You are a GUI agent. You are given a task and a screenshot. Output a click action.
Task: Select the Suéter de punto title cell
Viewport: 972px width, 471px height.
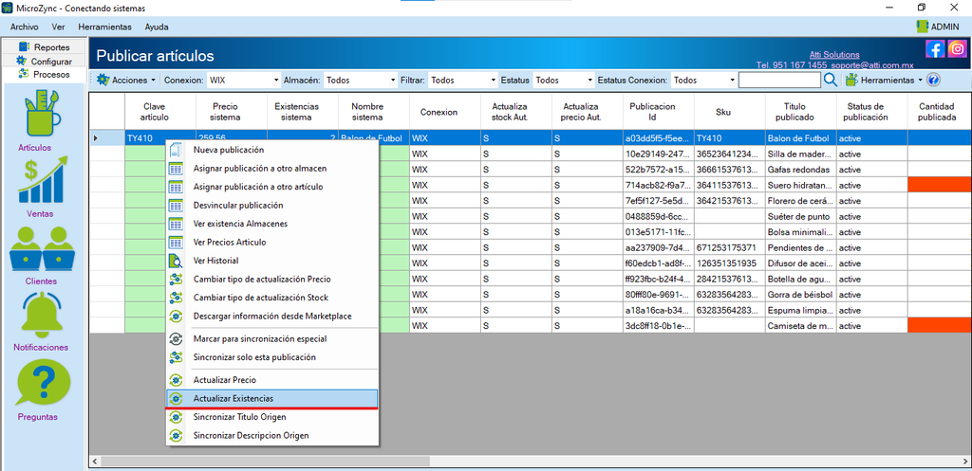801,217
